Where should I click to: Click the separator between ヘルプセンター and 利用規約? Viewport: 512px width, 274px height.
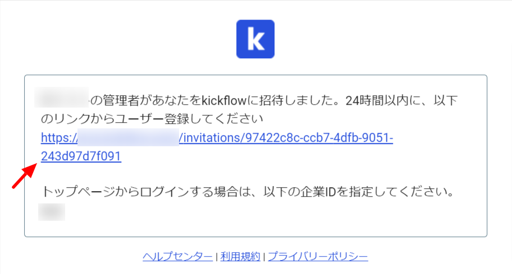pyautogui.click(x=217, y=257)
